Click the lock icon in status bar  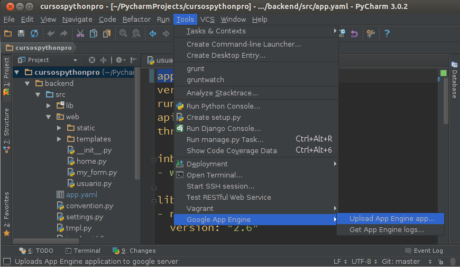coord(440,262)
